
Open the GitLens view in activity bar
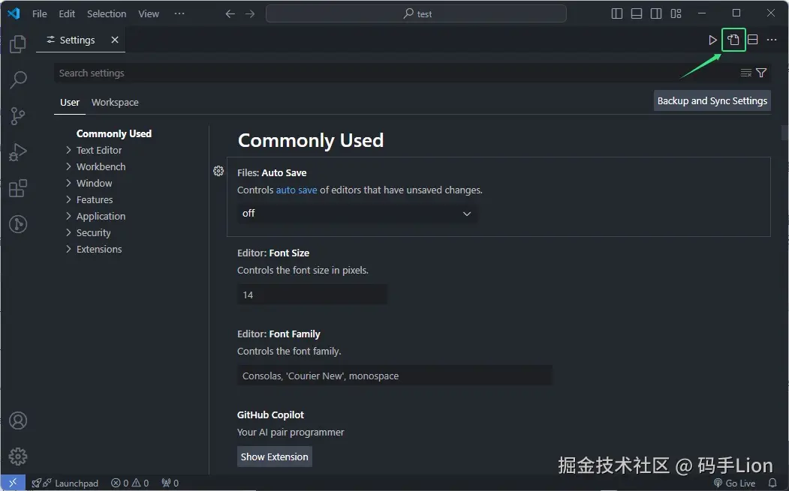[x=17, y=223]
